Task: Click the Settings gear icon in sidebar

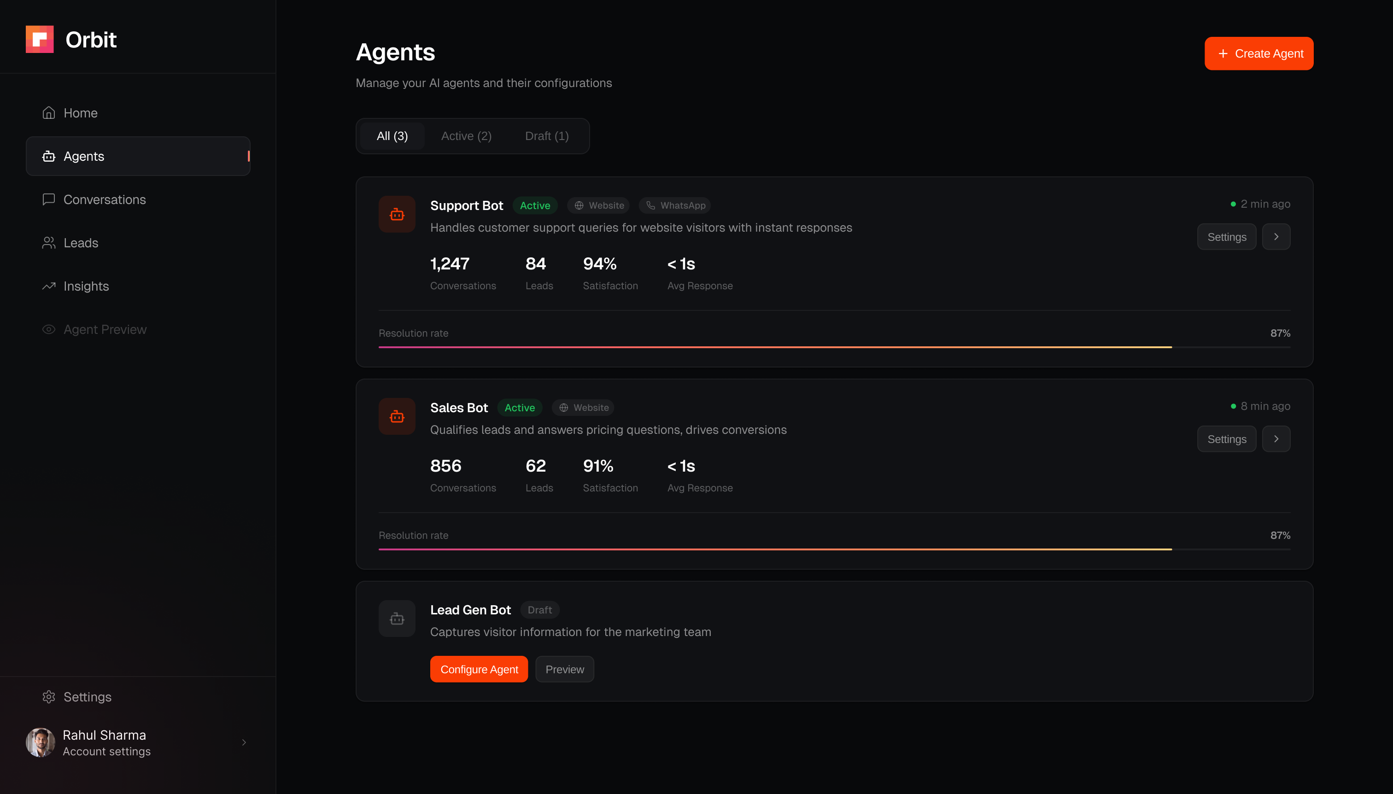Action: click(48, 696)
